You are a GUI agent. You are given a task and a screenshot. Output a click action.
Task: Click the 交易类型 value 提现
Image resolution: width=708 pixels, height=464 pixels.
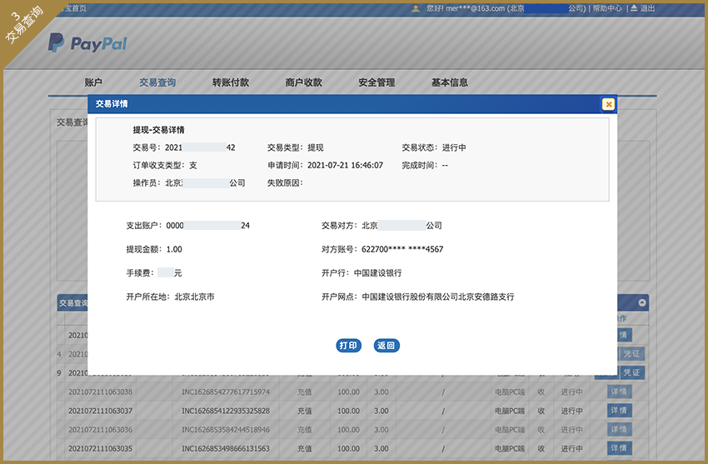tap(316, 147)
